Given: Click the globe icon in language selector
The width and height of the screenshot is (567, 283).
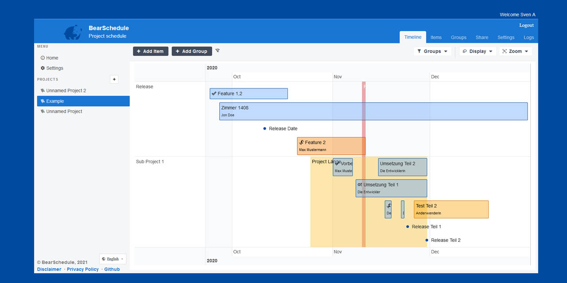Looking at the screenshot, I should 104,259.
